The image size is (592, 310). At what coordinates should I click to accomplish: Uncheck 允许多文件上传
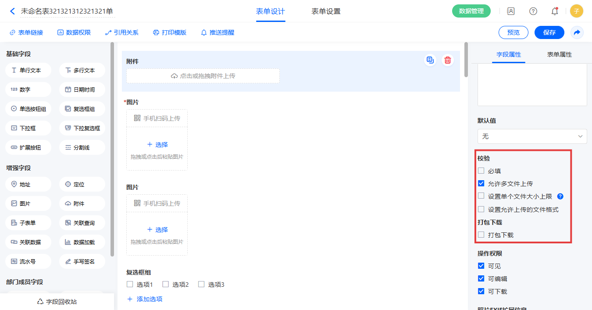481,184
